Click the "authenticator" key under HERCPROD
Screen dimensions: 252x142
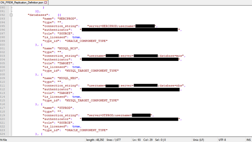coord(57,30)
